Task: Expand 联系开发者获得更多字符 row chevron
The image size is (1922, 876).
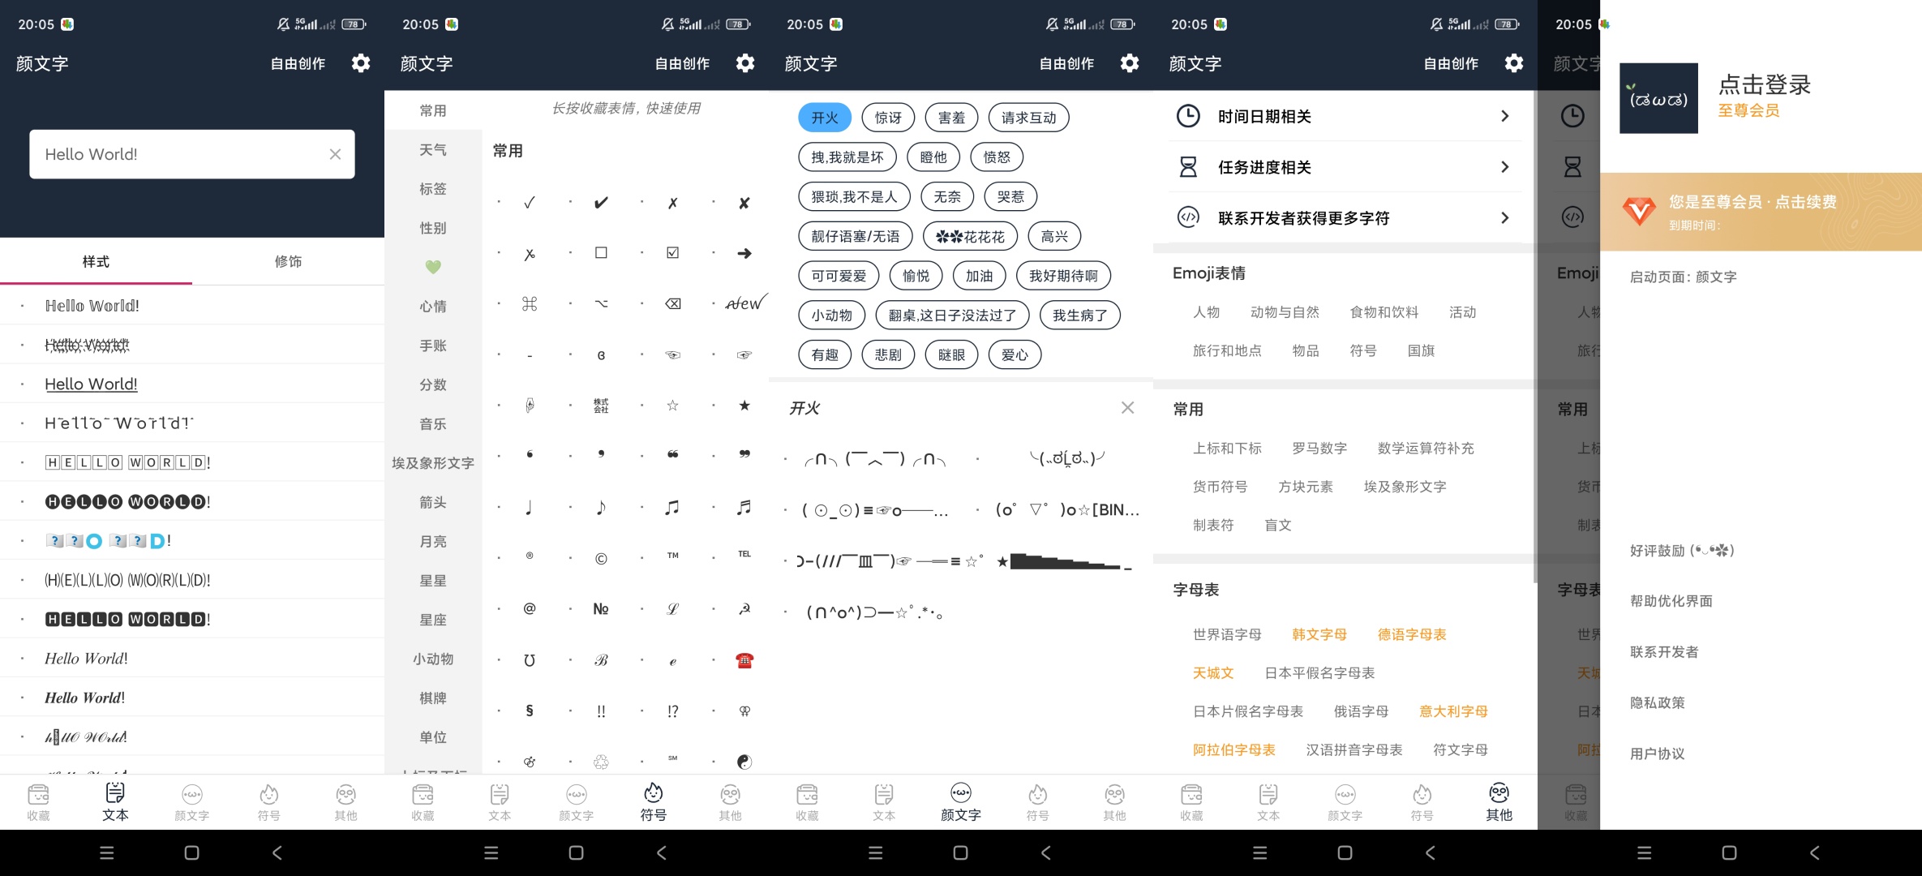Action: click(x=1504, y=217)
